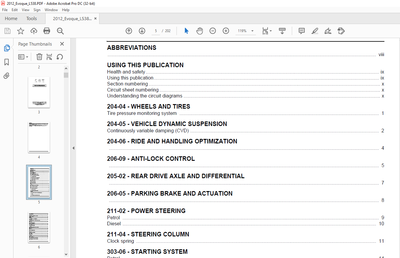Select the Highlight text pen tool
The width and height of the screenshot is (400, 258).
315,31
